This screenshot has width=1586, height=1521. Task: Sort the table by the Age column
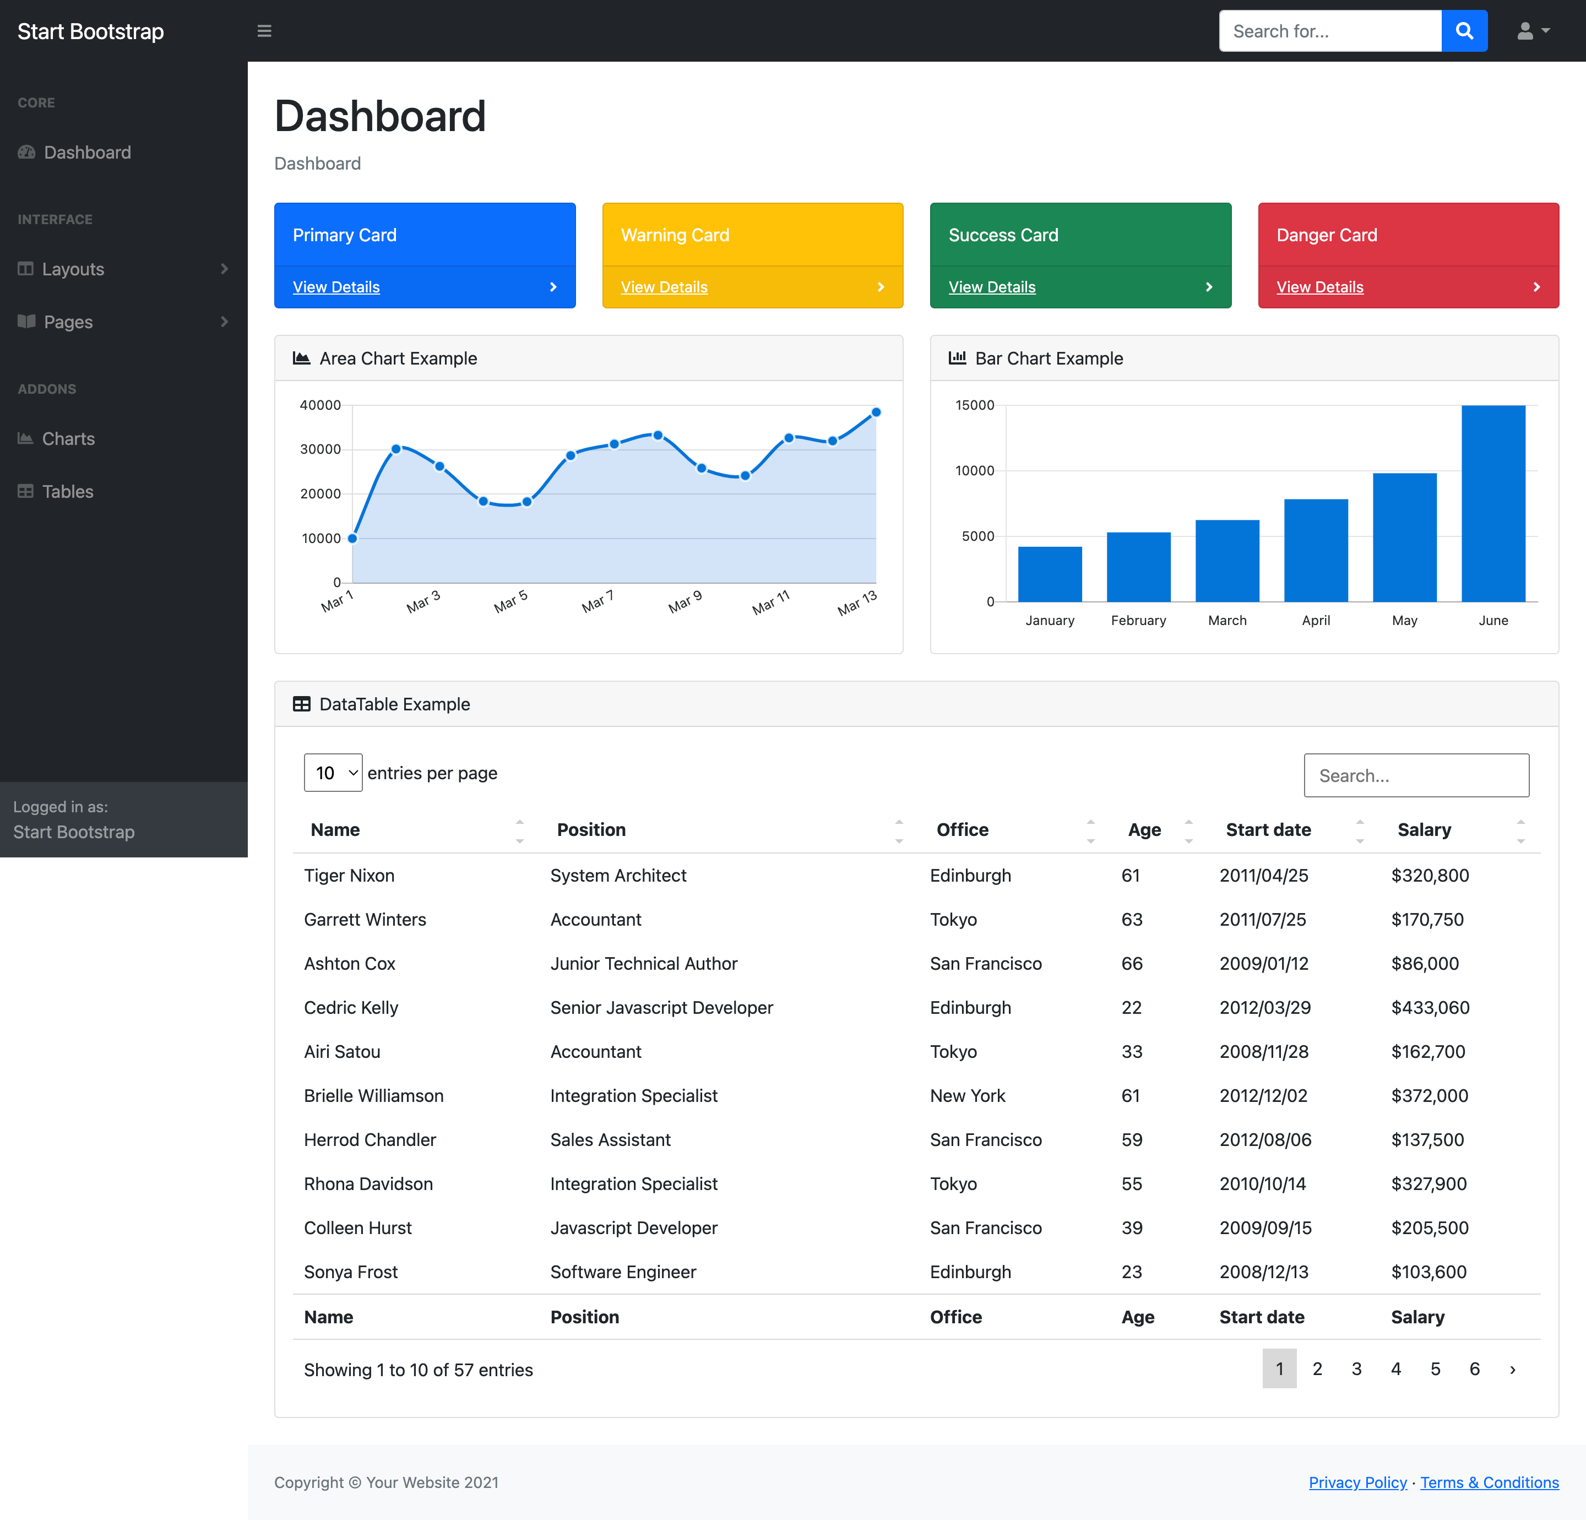[1144, 829]
